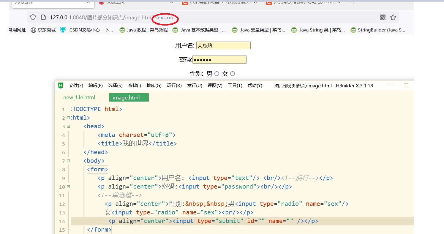Viewport: 444px width, 234px height.
Task: Open the Java 基本数据类型 bookmark
Action: point(199,30)
